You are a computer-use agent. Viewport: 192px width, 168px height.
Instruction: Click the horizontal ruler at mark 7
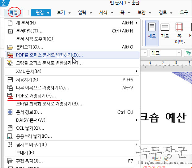click(163, 63)
